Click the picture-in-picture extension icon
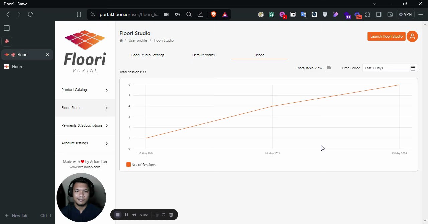 [293, 14]
